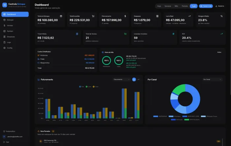The image size is (231, 146).
Task: Open the Automático theme selector
Action: (9, 131)
